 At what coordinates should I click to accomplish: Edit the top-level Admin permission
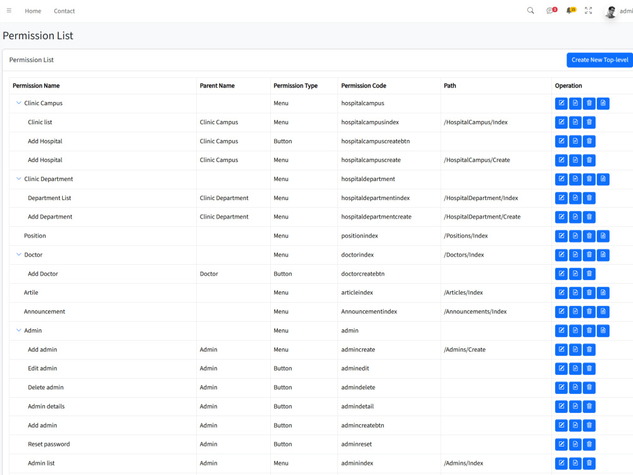coord(561,331)
